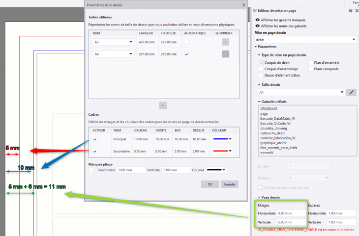
Task: Select normeW template
Action: tap(267, 153)
